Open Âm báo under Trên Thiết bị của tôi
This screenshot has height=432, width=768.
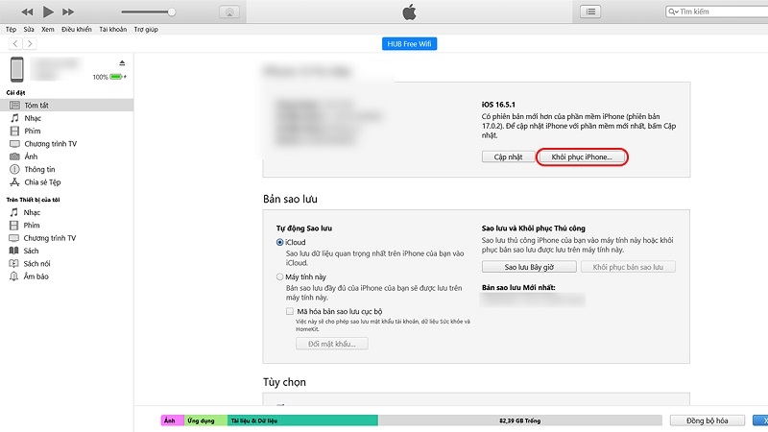36,276
